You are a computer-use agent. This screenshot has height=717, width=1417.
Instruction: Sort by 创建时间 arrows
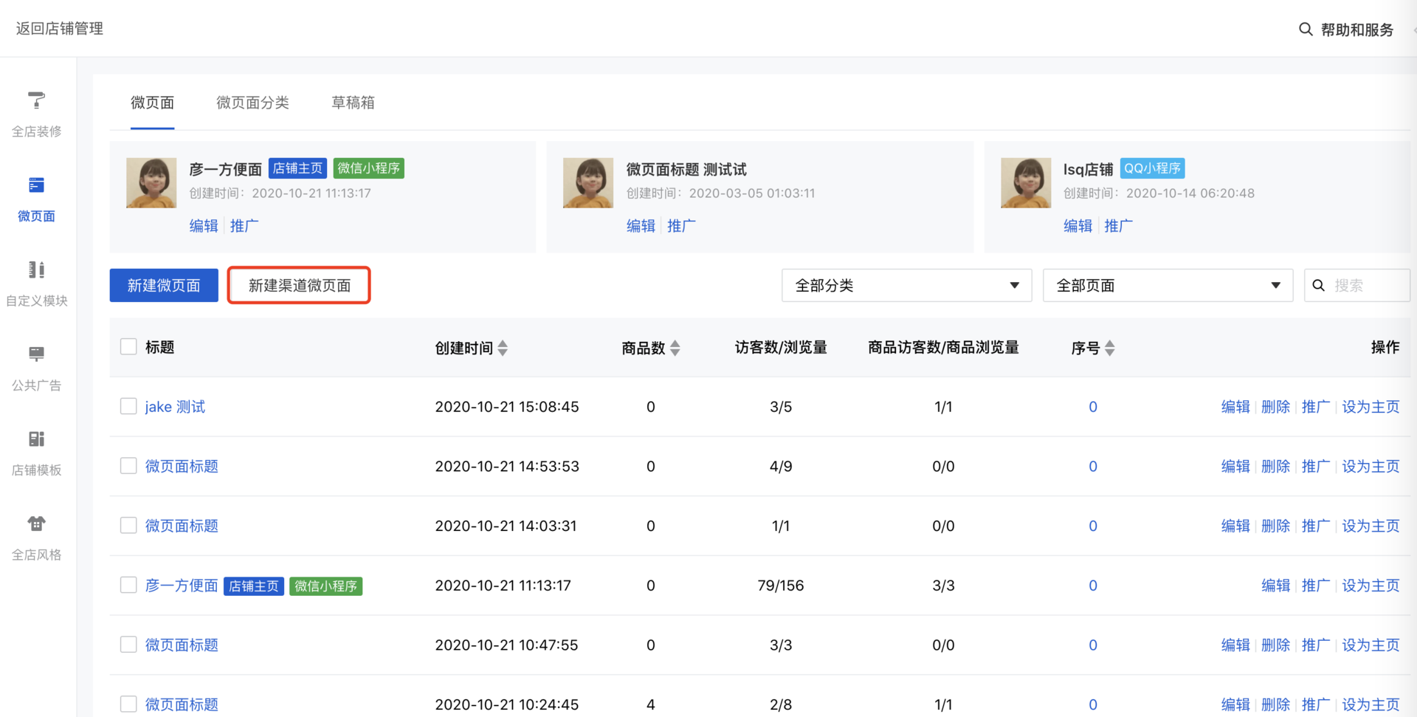(503, 348)
